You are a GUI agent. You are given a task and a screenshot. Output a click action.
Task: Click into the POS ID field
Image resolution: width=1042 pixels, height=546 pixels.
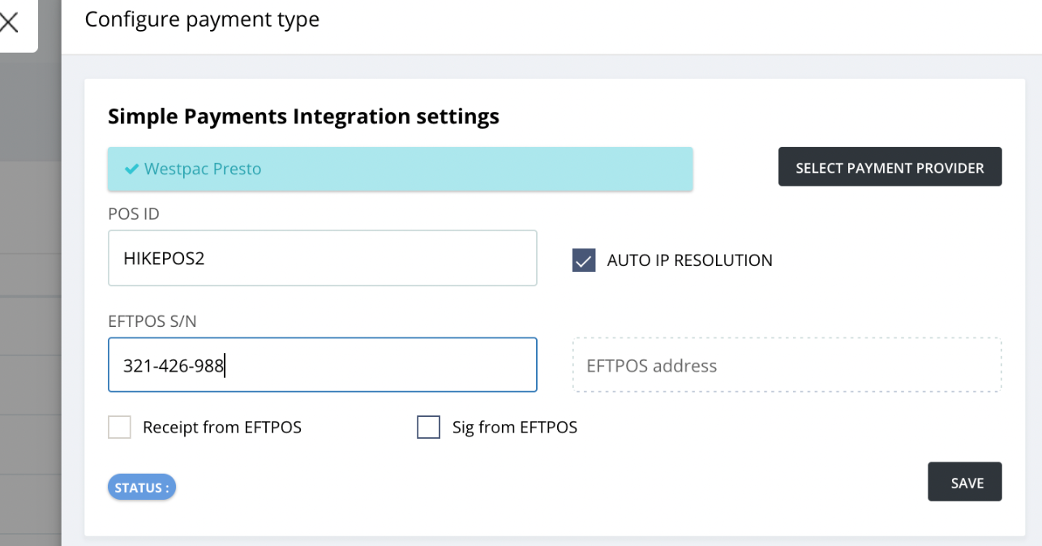tap(322, 258)
